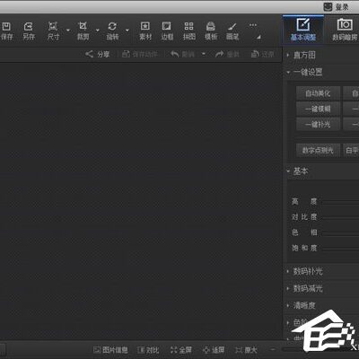
Task: Click the 对比 (Compare) bottom bar icon
Action: 141,350
